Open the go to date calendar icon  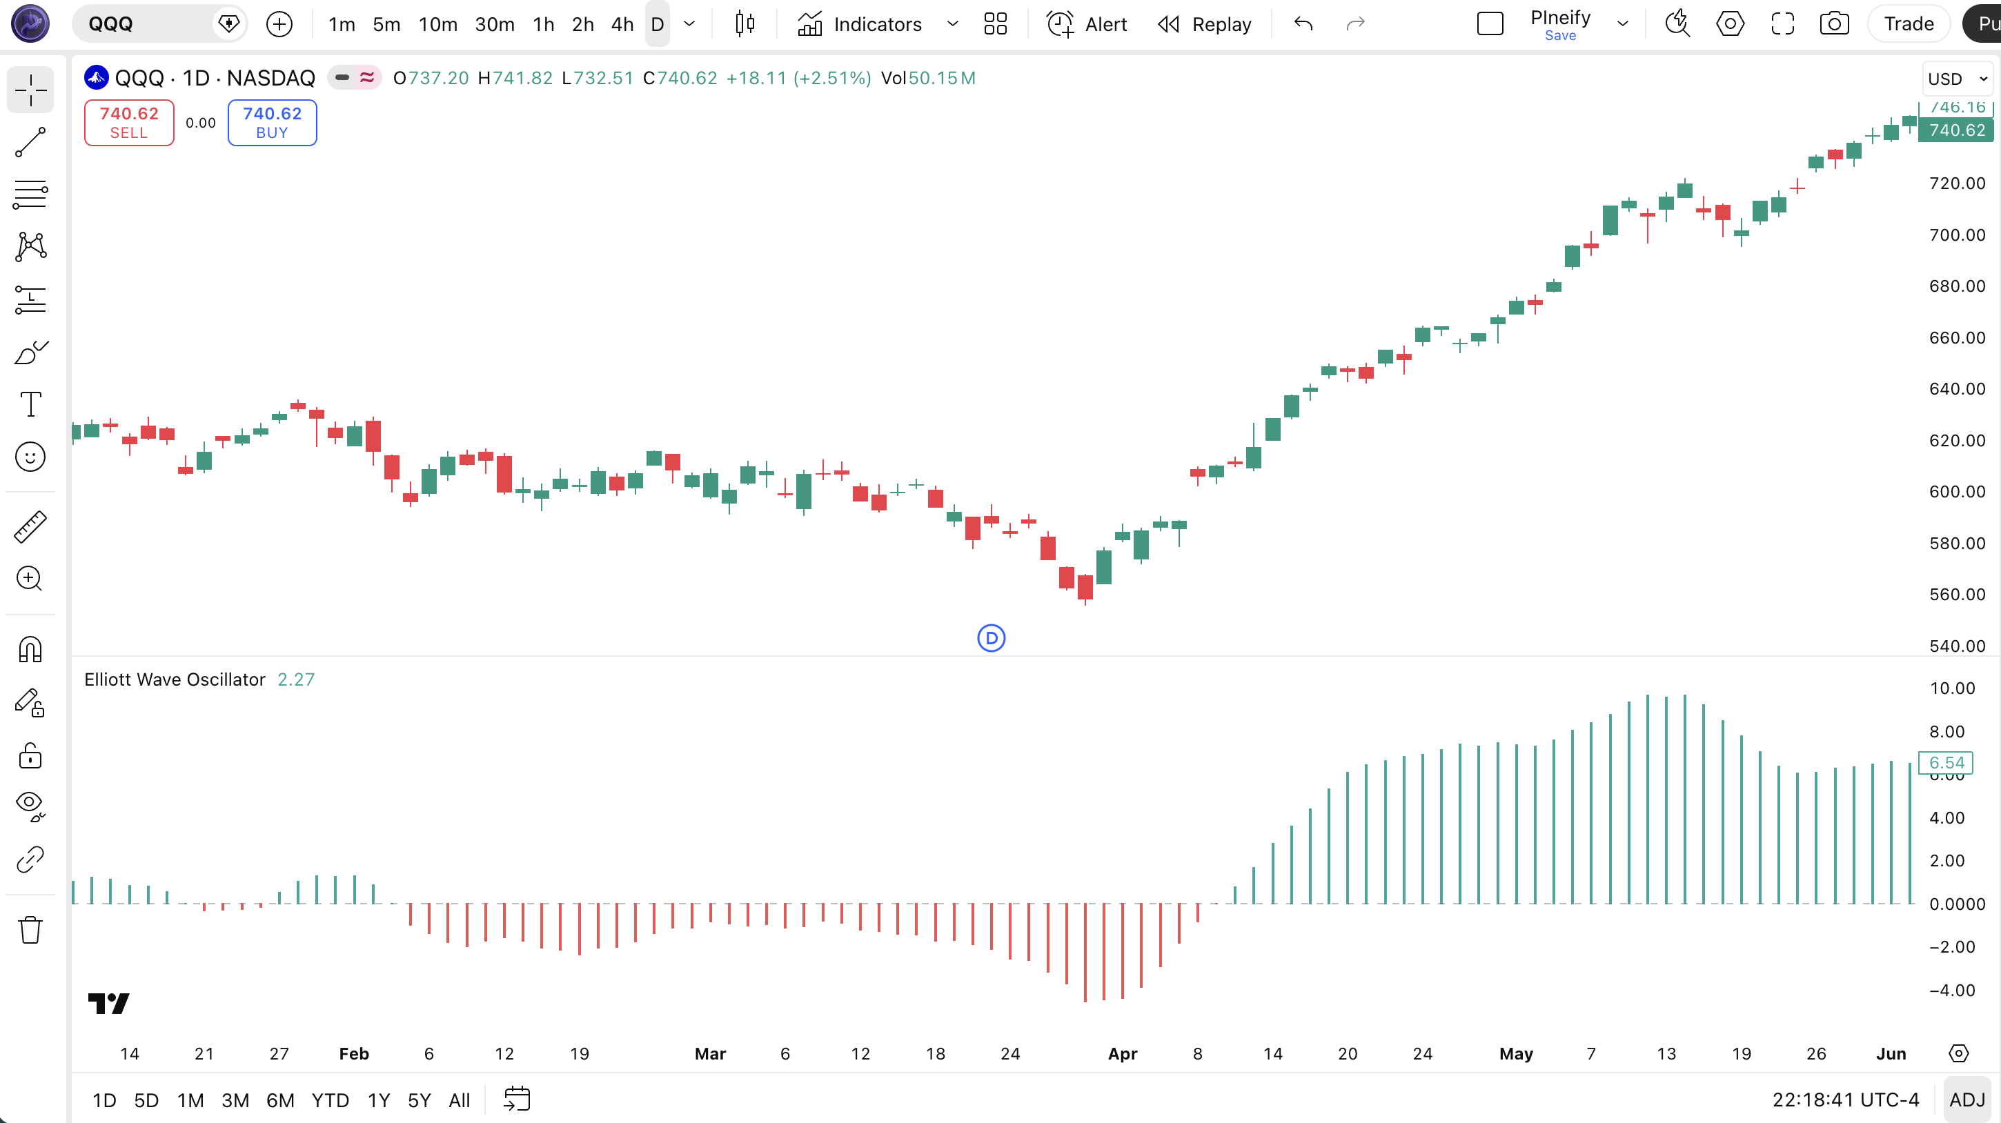[x=517, y=1100]
